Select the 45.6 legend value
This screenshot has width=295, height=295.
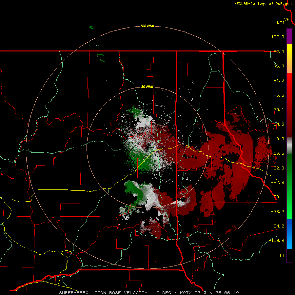[x=279, y=95]
